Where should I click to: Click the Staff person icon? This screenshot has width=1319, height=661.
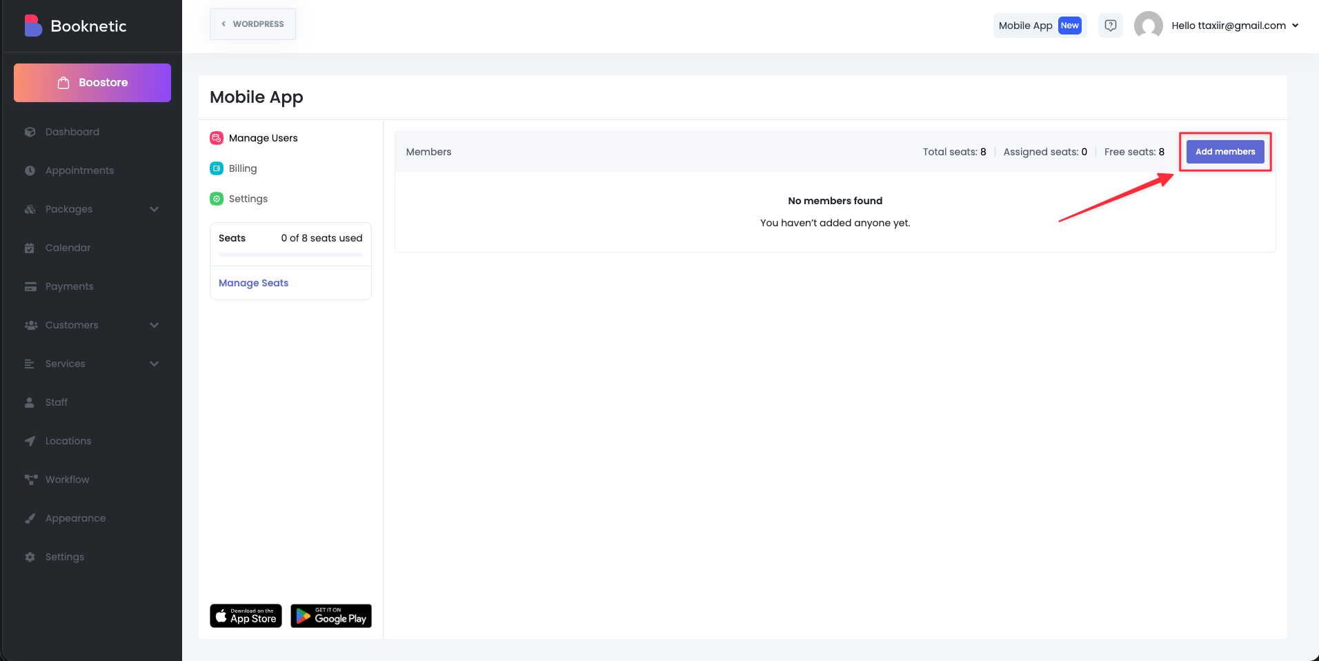pos(30,402)
